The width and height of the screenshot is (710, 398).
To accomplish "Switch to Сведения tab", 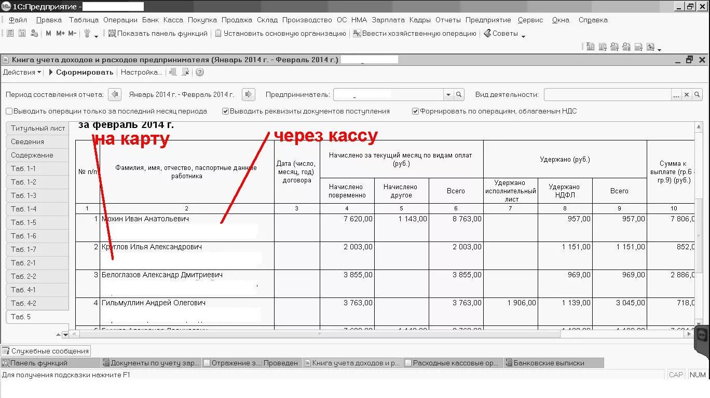I will (x=37, y=141).
